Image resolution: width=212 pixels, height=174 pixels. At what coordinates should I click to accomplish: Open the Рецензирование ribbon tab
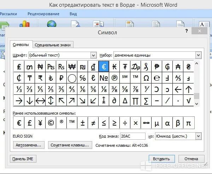43,14
